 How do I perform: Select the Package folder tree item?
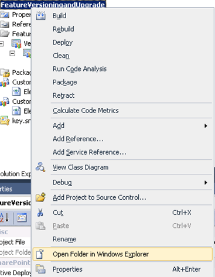point(16,73)
